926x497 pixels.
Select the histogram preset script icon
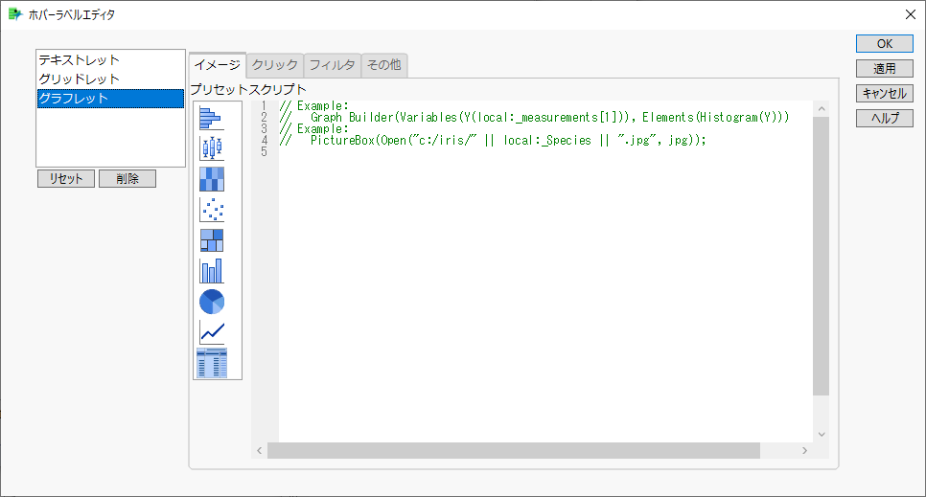click(x=212, y=118)
